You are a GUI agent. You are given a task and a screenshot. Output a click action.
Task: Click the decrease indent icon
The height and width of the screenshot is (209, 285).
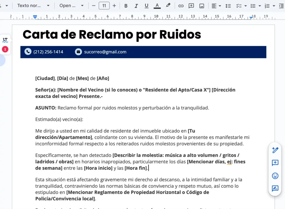[x=281, y=6]
